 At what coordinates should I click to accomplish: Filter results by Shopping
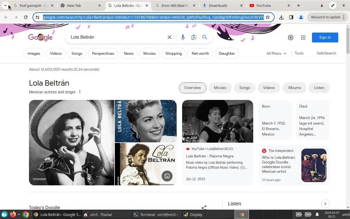174,53
